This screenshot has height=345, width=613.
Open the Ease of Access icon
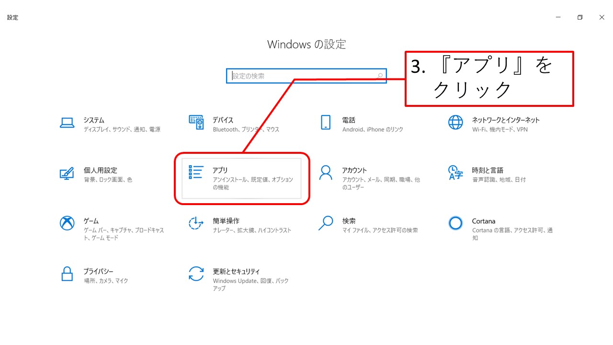[196, 223]
